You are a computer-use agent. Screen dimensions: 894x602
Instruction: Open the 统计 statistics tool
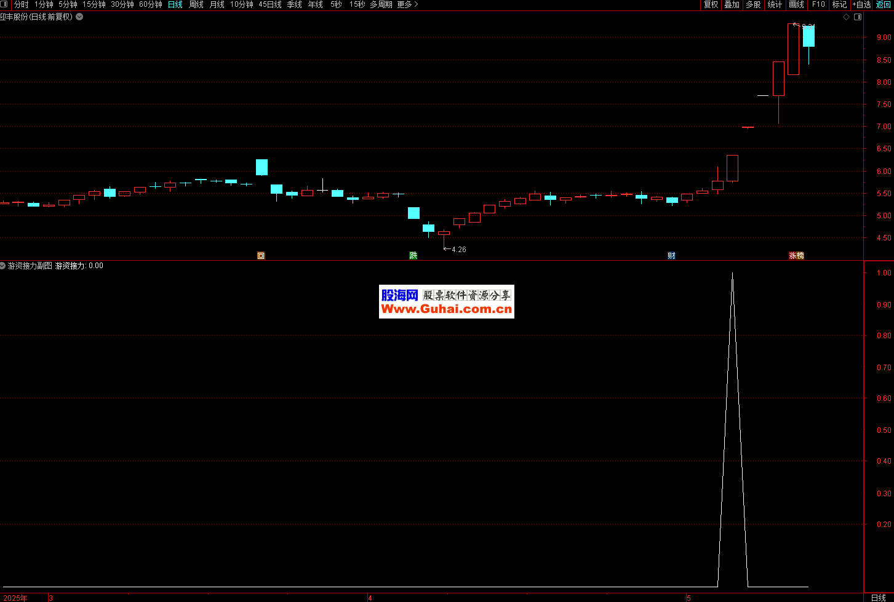click(775, 4)
